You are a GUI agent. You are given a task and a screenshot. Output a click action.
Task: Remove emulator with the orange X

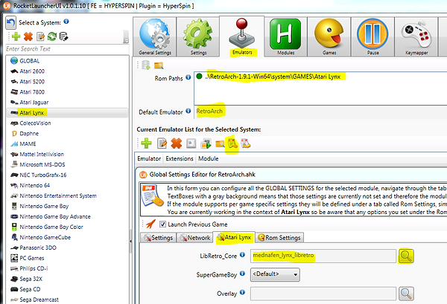pyautogui.click(x=177, y=143)
